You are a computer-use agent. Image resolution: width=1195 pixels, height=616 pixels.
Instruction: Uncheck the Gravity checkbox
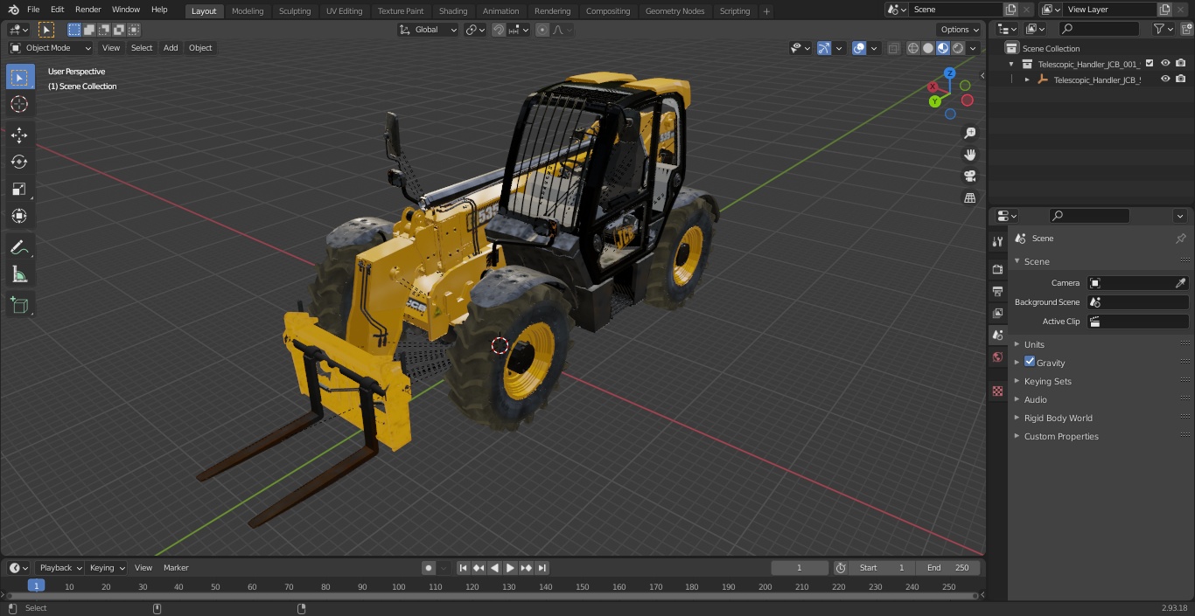click(x=1030, y=362)
